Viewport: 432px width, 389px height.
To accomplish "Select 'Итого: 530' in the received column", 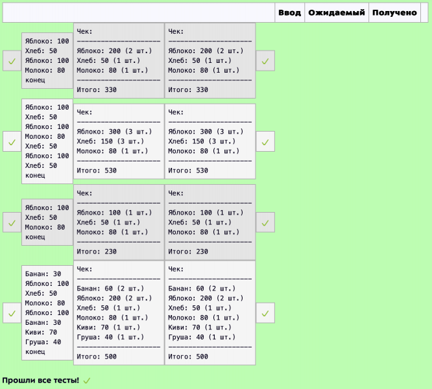I will [x=188, y=171].
